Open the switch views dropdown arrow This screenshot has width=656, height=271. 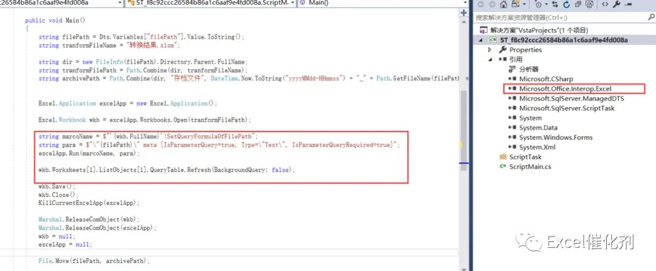coord(524,5)
